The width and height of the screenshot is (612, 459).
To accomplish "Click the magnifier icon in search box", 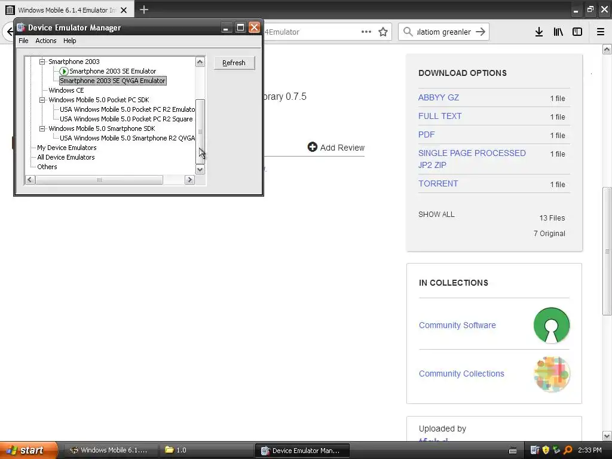I will tap(408, 32).
